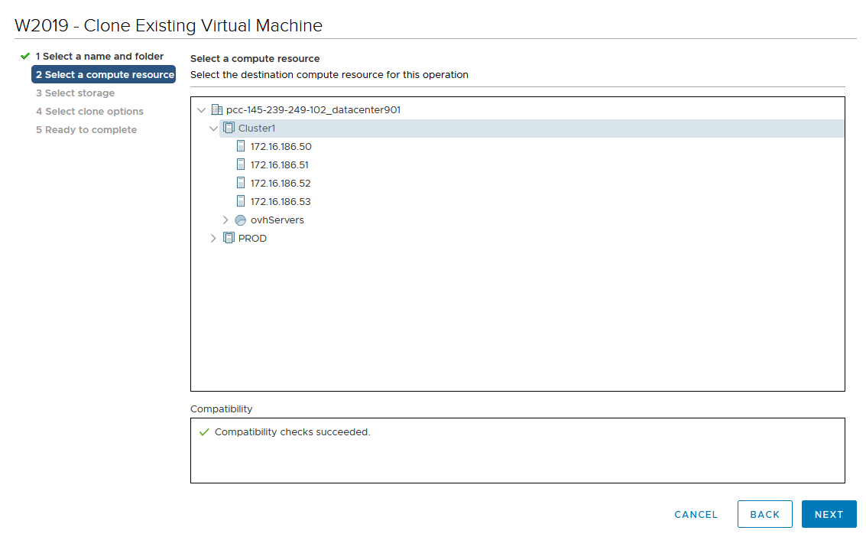Screen dimensions: 866x537
Task: Click the datacenter icon for pcc-145-239-249-102_datacenter901
Action: 216,110
